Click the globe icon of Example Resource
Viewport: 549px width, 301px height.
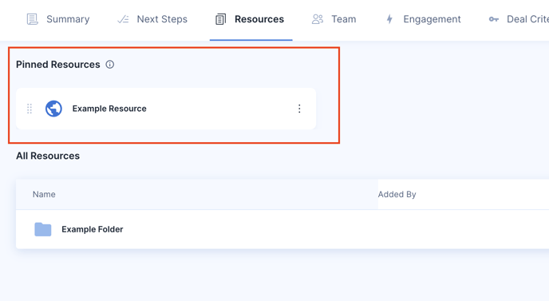point(53,109)
